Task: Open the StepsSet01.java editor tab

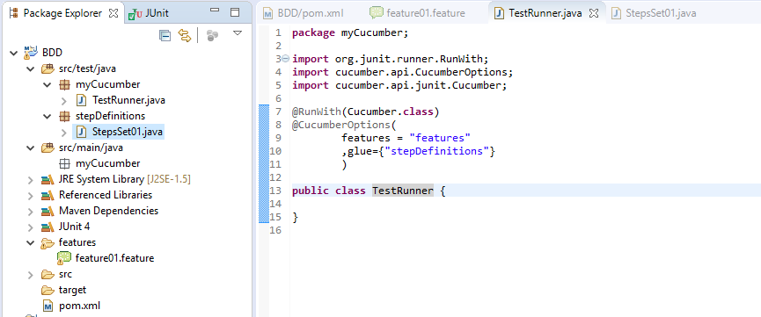Action: coord(655,13)
